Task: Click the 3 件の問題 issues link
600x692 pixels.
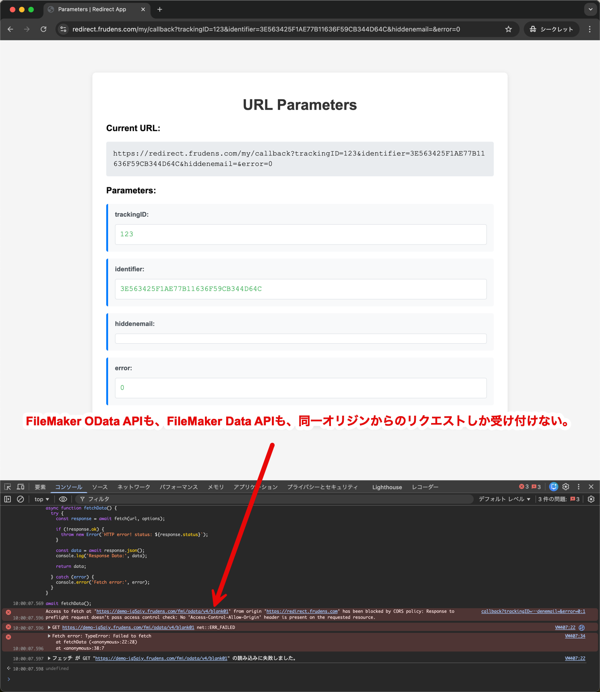Action: tap(559, 499)
